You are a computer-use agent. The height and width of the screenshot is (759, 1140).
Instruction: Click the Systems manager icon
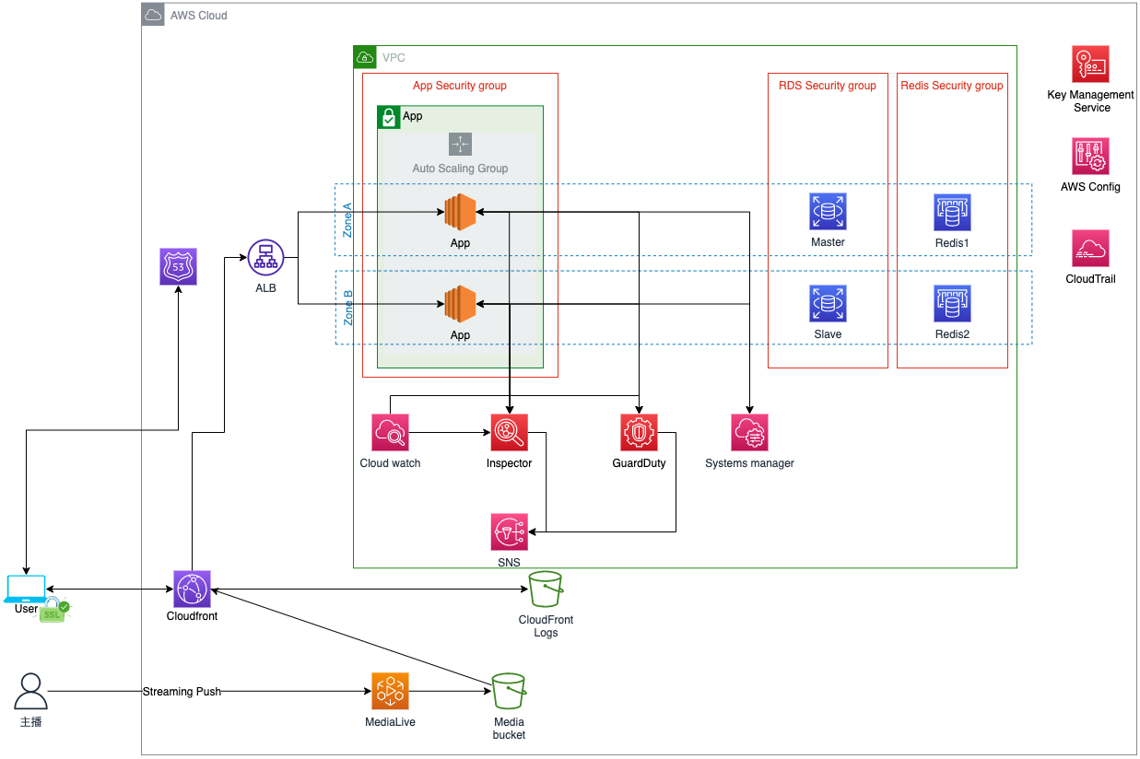tap(749, 432)
